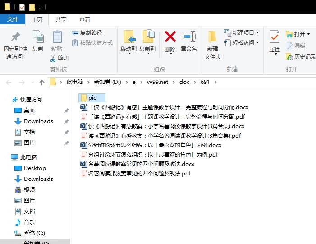Select 名著阅读课教案常见的四个问题及改法.docx
This screenshot has width=316, height=244.
pos(137,164)
